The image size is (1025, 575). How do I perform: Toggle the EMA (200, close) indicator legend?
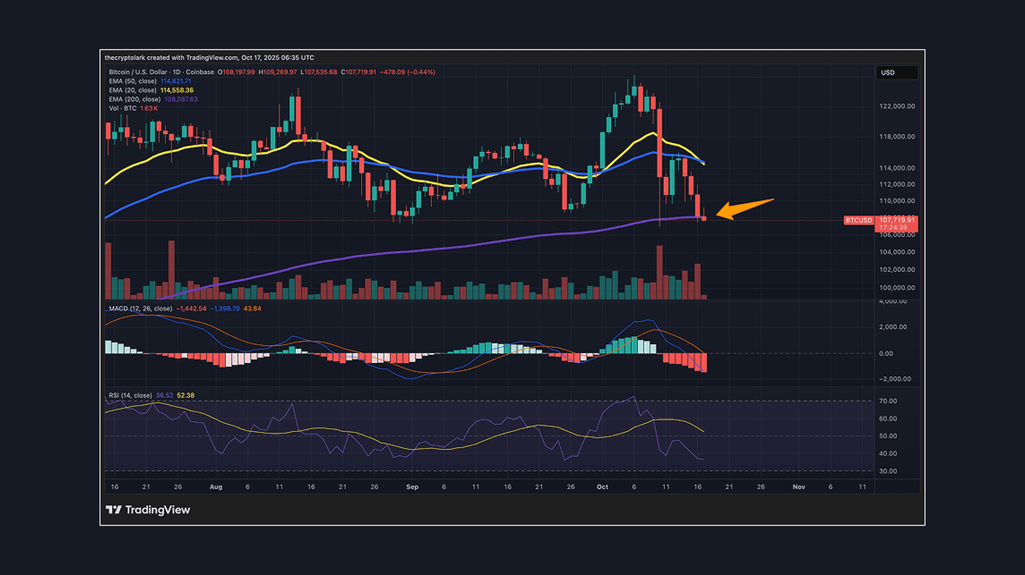[134, 99]
